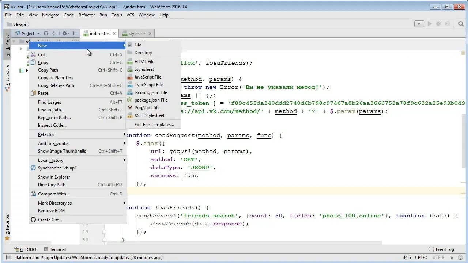The height and width of the screenshot is (263, 468).
Task: Expand the Local History submenu
Action: click(x=124, y=160)
